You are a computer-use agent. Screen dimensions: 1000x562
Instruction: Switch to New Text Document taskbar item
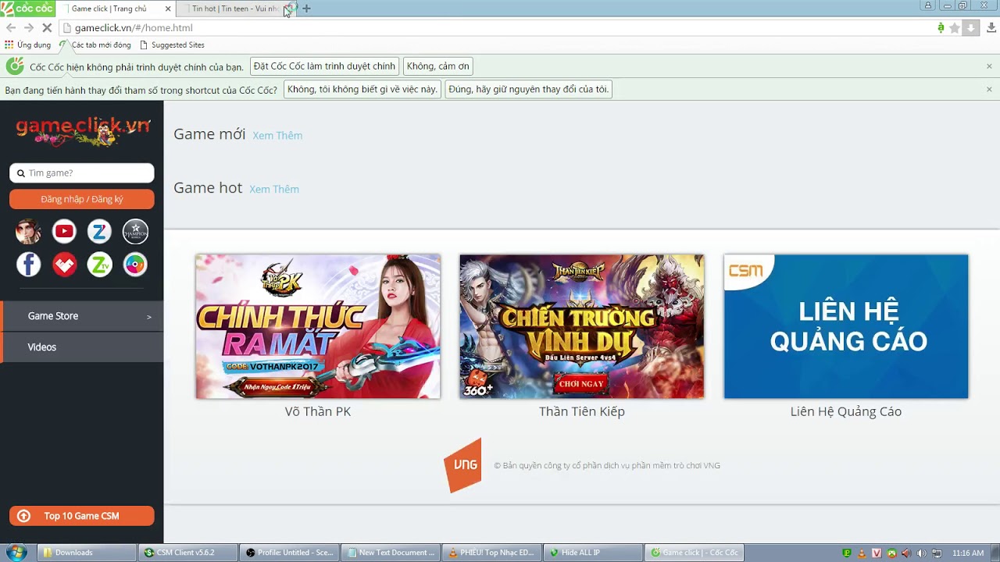(x=391, y=553)
